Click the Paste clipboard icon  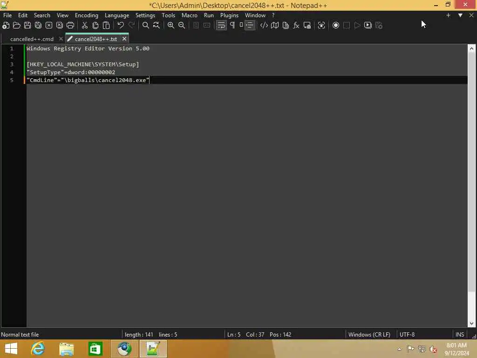pos(106,26)
